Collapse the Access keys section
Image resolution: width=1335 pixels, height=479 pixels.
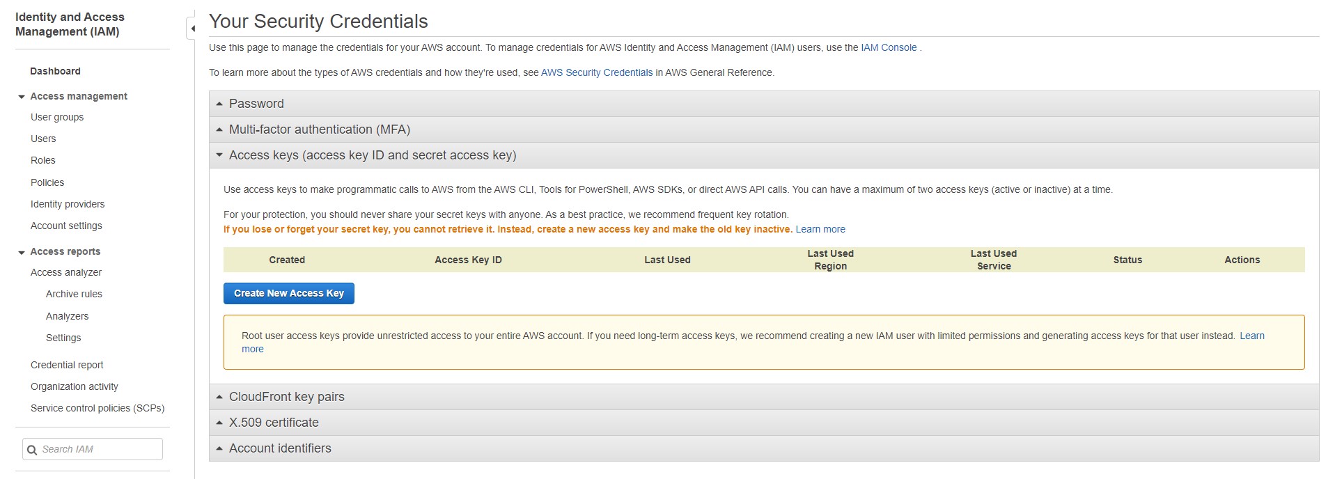tap(764, 155)
